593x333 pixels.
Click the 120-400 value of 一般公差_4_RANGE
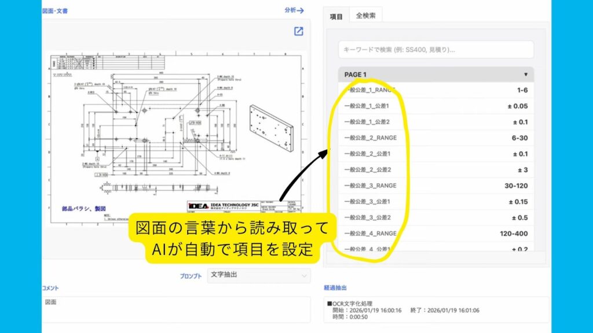(x=513, y=234)
